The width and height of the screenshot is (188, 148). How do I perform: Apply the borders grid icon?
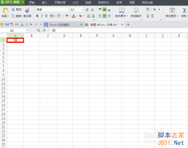click(x=52, y=16)
